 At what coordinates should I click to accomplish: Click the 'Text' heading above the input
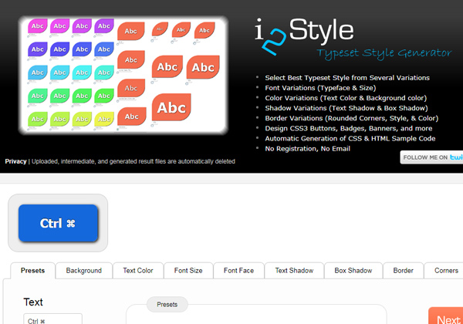point(33,302)
